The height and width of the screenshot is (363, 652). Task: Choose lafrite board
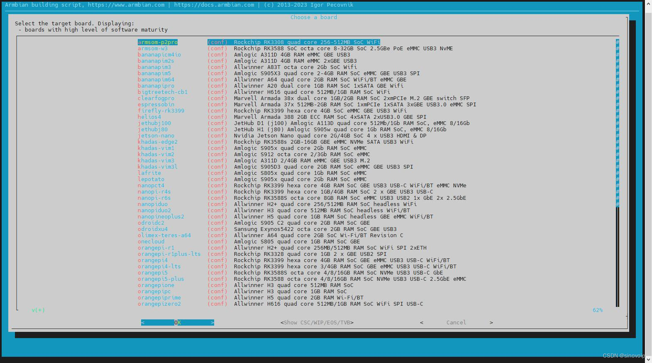(252, 173)
